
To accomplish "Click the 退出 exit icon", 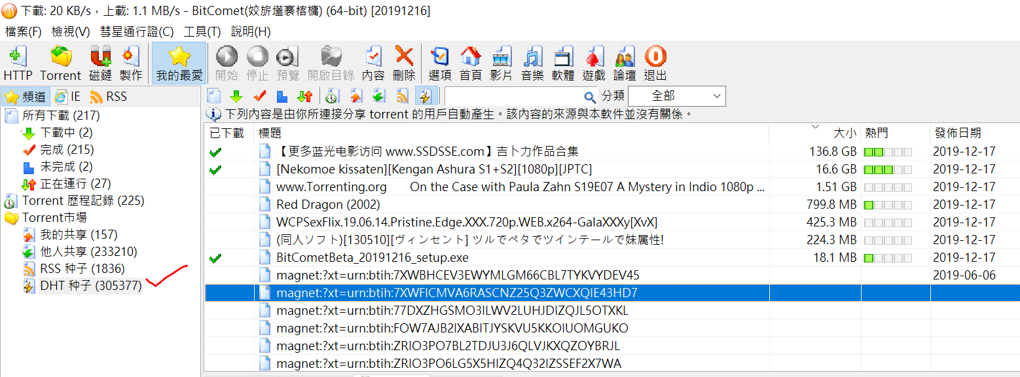I will 655,63.
